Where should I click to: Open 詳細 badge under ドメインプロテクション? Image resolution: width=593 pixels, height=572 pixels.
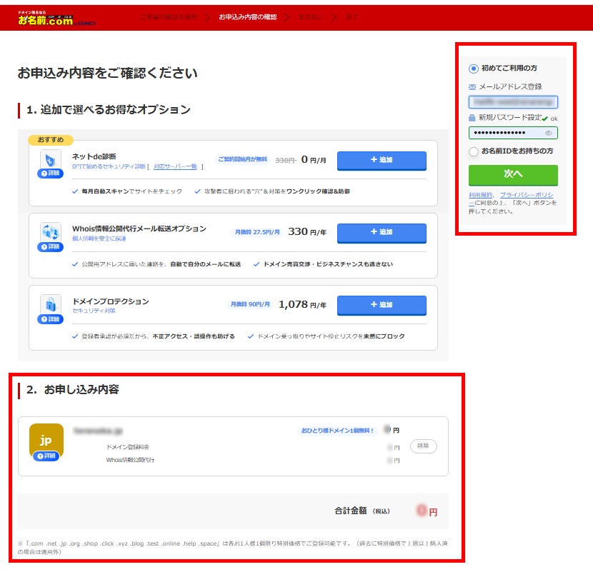pos(50,319)
